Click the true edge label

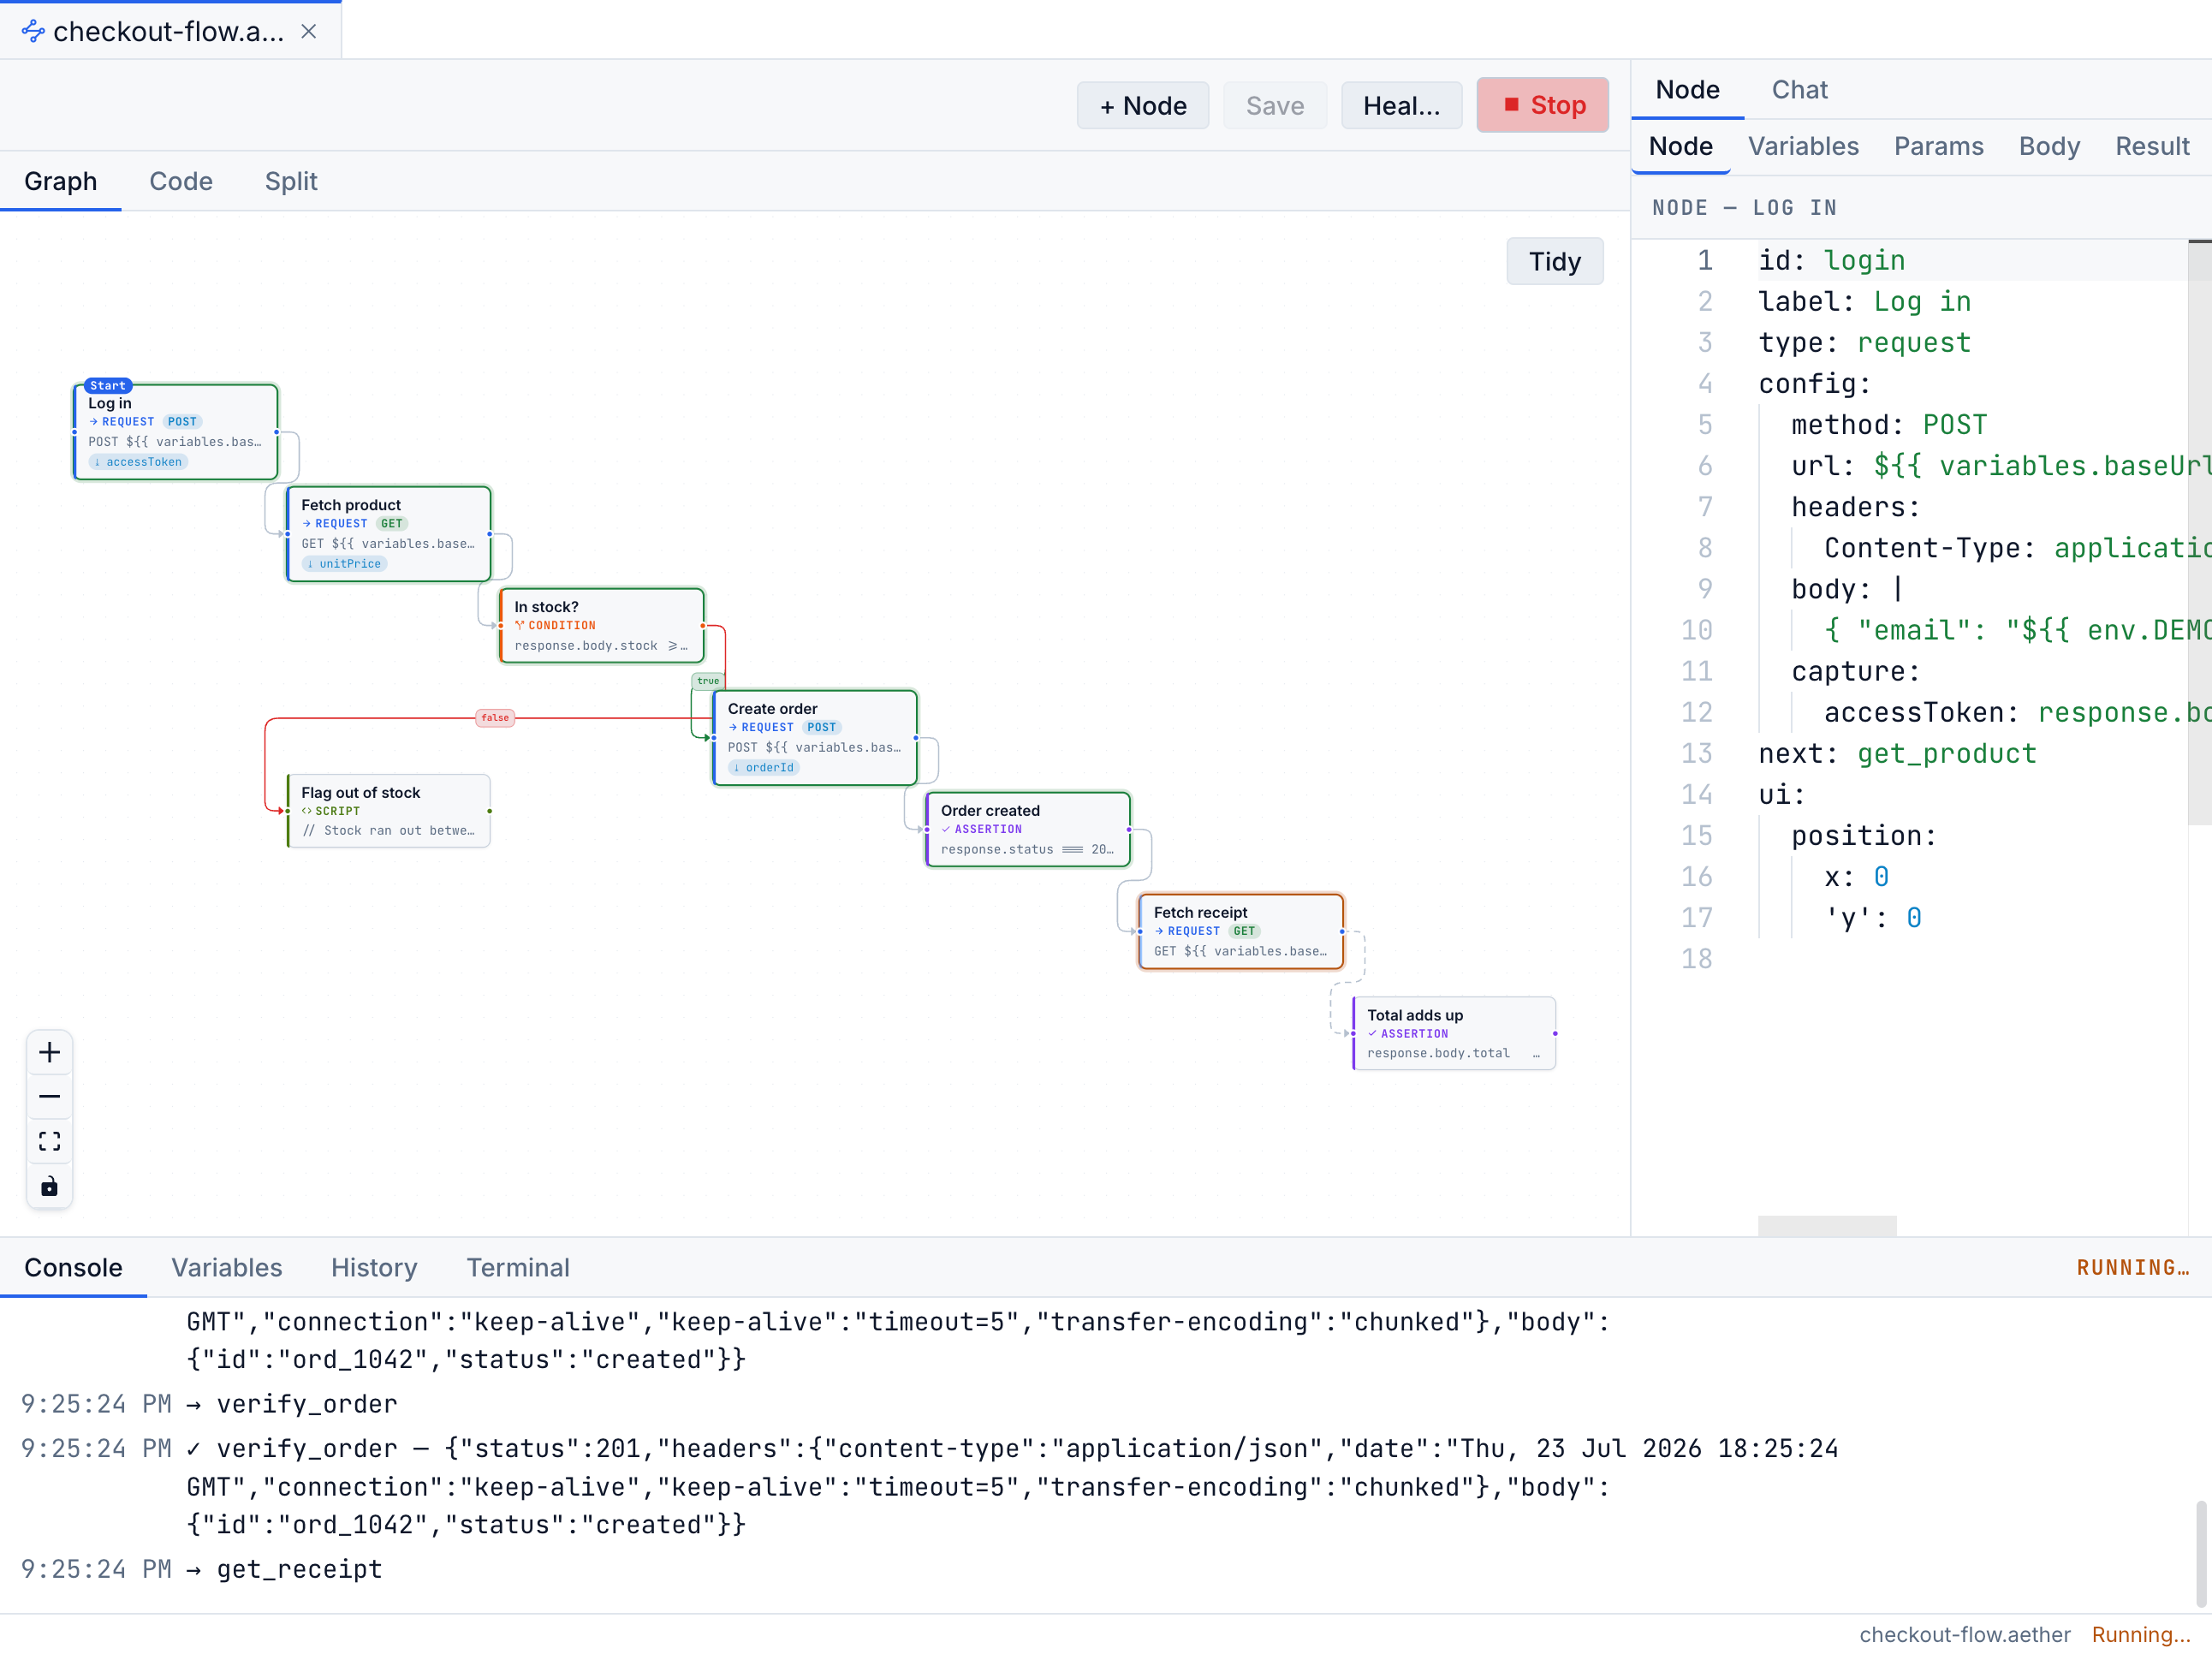click(708, 681)
